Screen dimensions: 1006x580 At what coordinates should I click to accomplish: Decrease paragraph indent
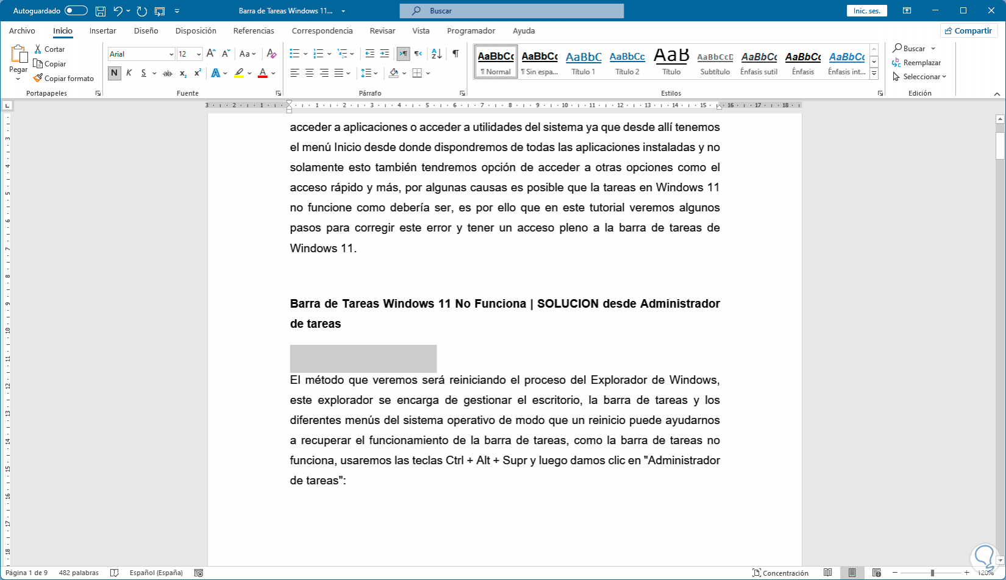pos(369,54)
